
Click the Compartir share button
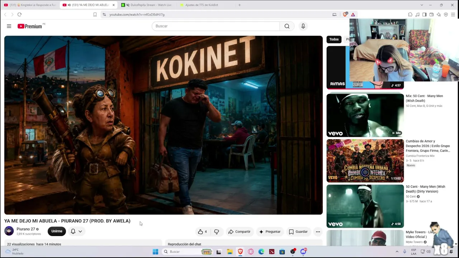[x=239, y=232]
